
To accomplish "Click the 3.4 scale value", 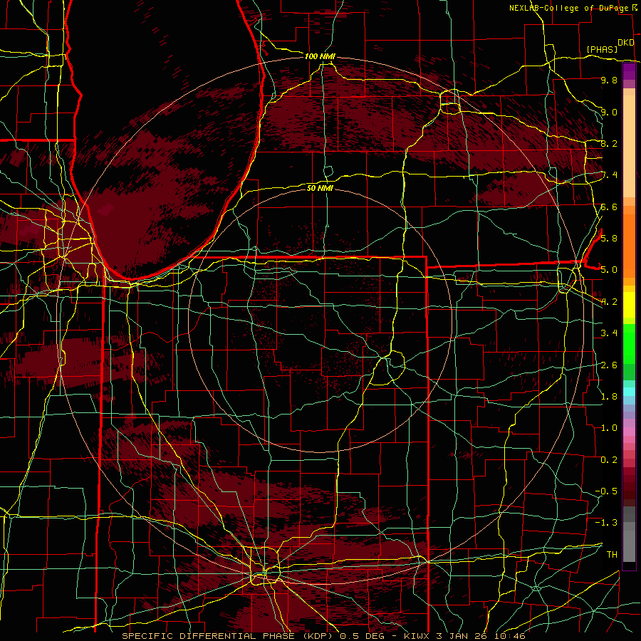I will pos(609,333).
